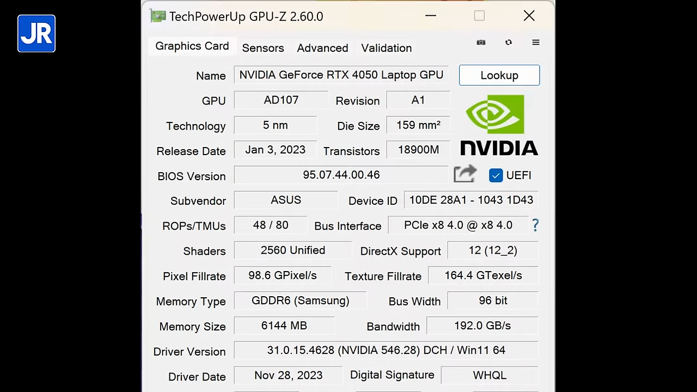697x392 pixels.
Task: Click the Device ID value 10DE 28A1
Action: point(471,200)
